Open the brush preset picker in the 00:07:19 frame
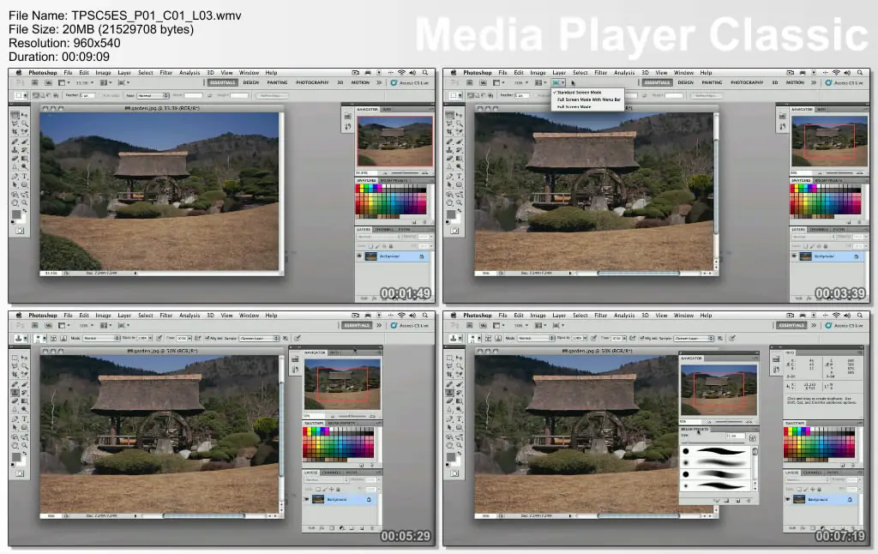The image size is (878, 554). coord(475,339)
